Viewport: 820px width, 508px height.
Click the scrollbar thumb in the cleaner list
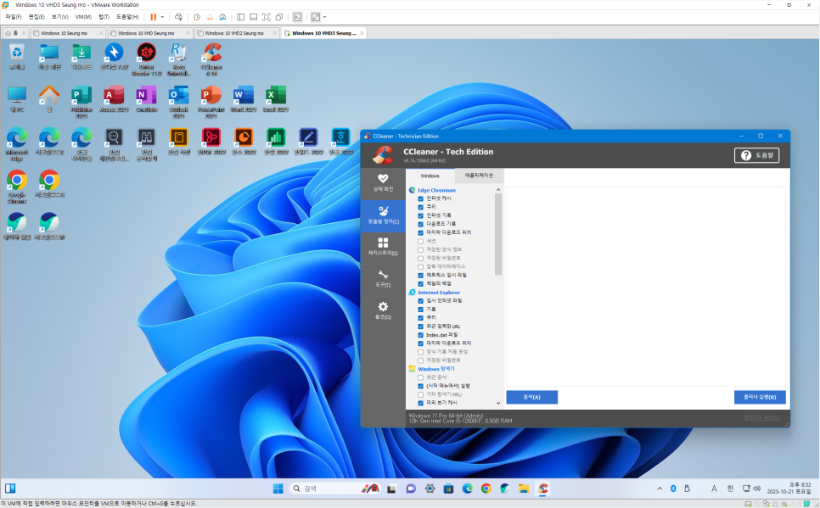tap(497, 234)
